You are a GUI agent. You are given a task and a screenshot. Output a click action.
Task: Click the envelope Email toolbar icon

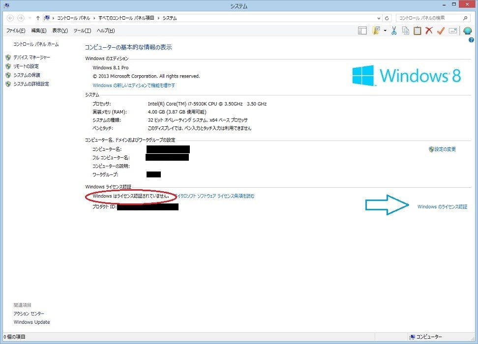point(453,31)
